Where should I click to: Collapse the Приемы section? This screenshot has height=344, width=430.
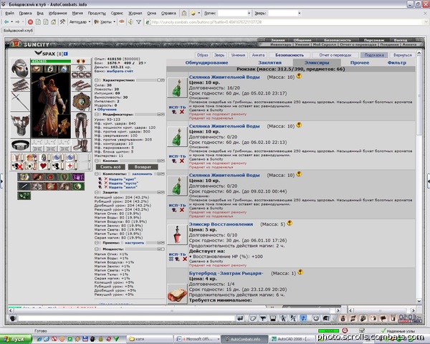[97, 243]
